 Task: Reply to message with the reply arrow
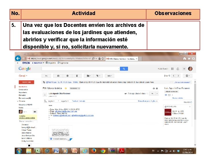point(153,94)
